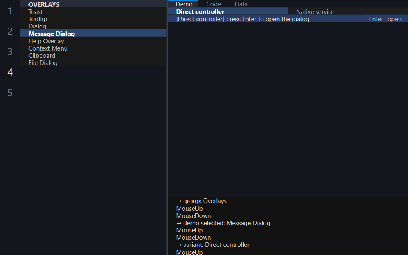Choose the Context Menu demo entry
The height and width of the screenshot is (255, 408).
93,48
